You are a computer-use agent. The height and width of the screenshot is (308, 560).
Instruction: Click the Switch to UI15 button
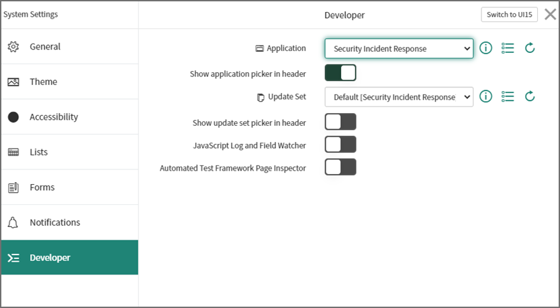[x=509, y=15]
